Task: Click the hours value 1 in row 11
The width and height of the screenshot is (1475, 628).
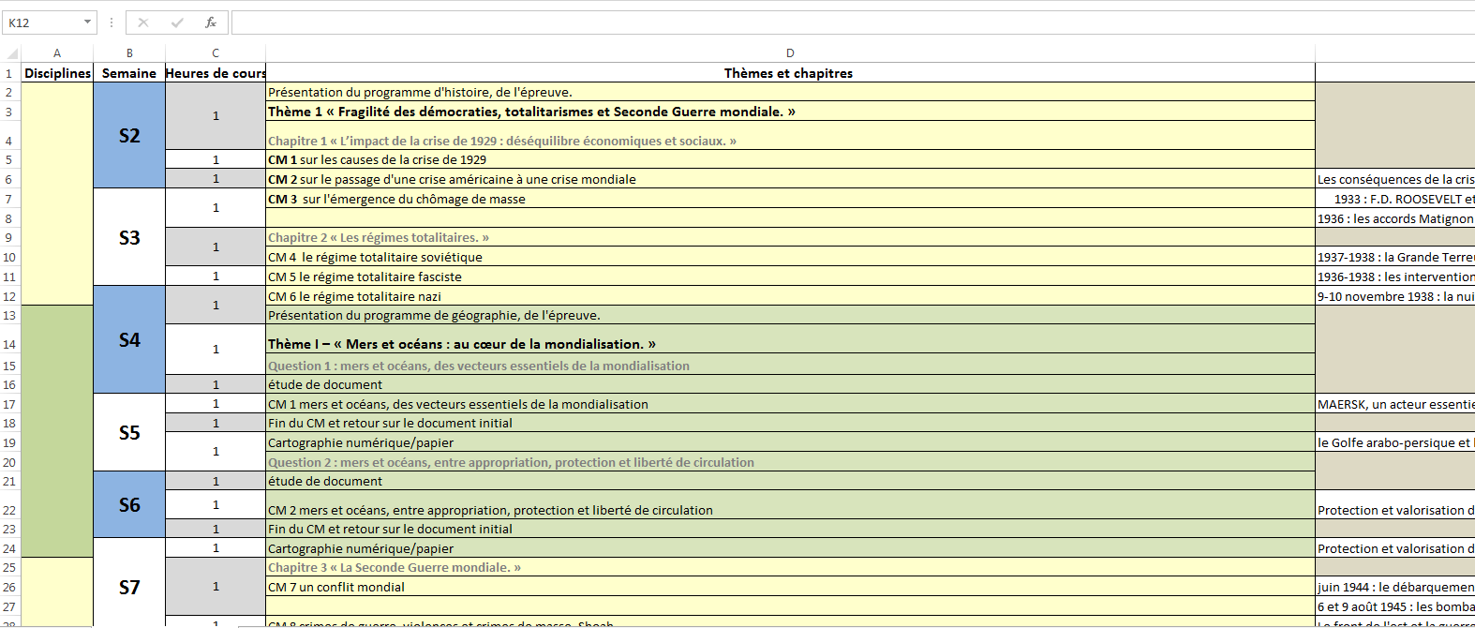Action: tap(216, 277)
